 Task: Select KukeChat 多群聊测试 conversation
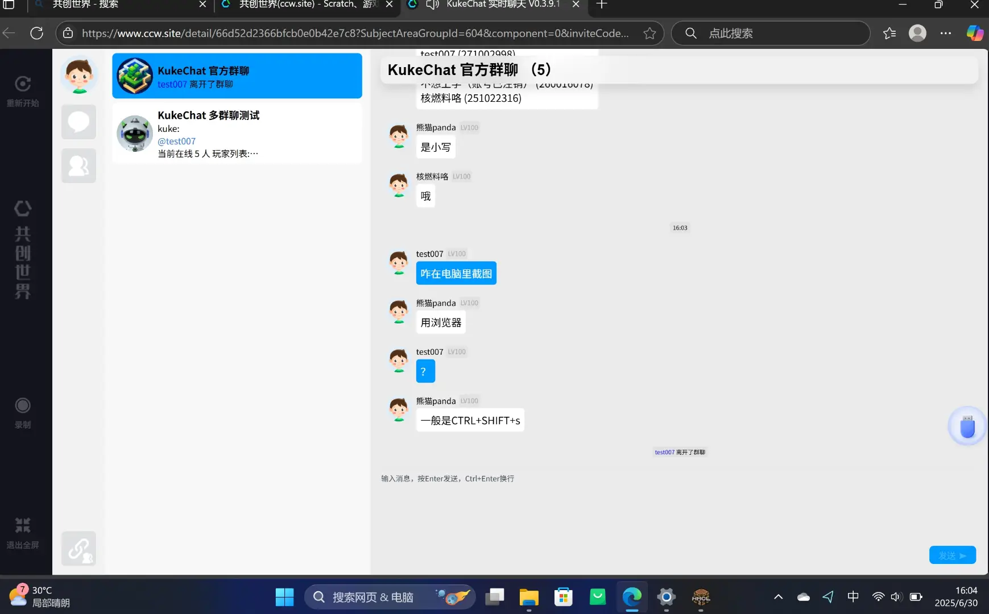237,133
